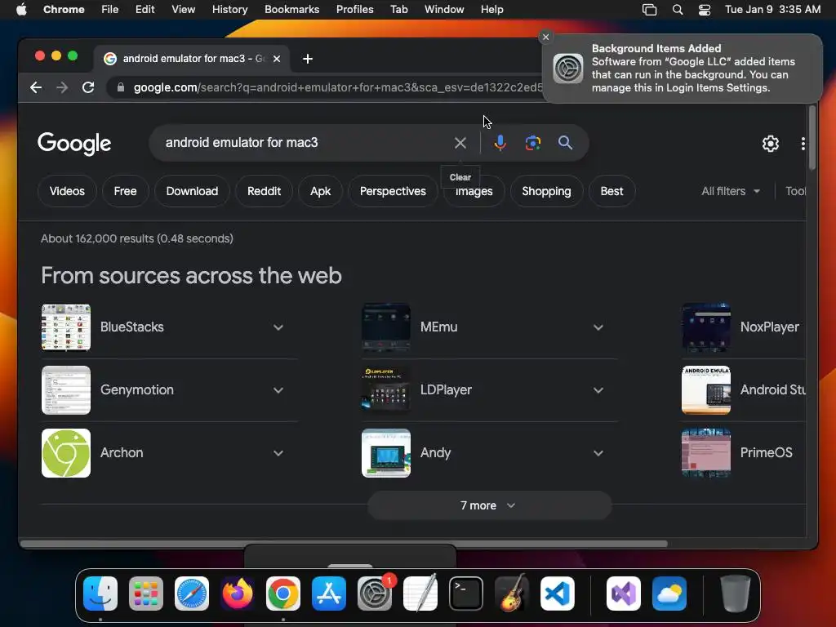Select the android emulator for mac3 tab

pos(193,59)
